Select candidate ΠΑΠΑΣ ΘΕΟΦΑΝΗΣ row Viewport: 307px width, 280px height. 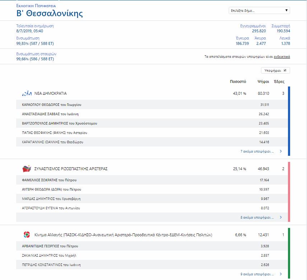pyautogui.click(x=152, y=133)
